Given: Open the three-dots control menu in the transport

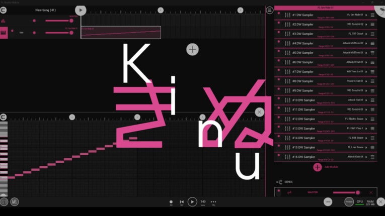Looking at the screenshot, I should point(213,202).
